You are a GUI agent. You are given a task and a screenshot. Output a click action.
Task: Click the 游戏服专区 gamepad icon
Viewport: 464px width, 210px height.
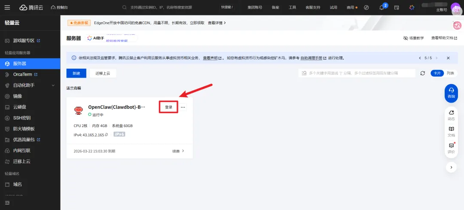(7, 40)
